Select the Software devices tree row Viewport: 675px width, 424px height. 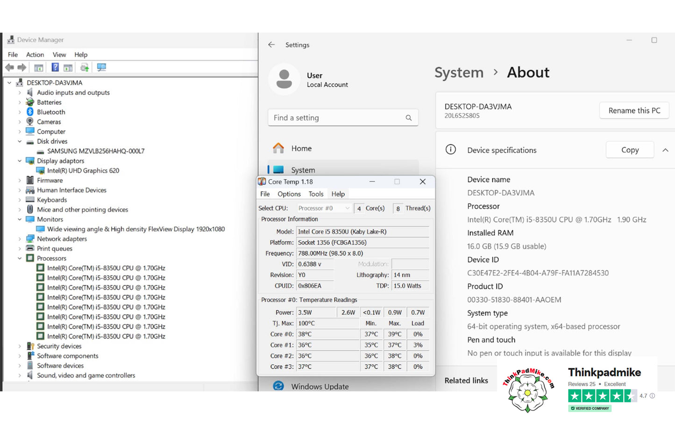[60, 366]
